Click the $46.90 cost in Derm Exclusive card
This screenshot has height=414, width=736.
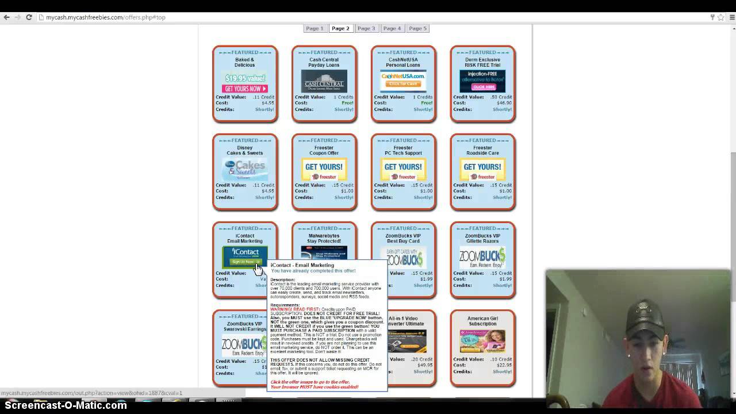(504, 103)
